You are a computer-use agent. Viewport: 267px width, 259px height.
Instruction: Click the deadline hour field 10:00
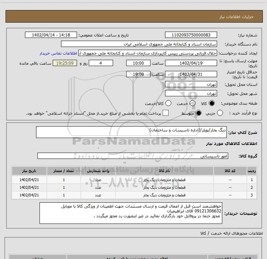click(138, 63)
